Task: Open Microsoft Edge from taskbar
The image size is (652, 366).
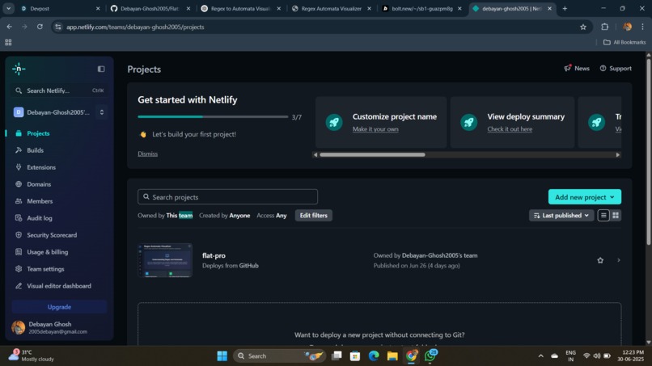Action: [374, 356]
